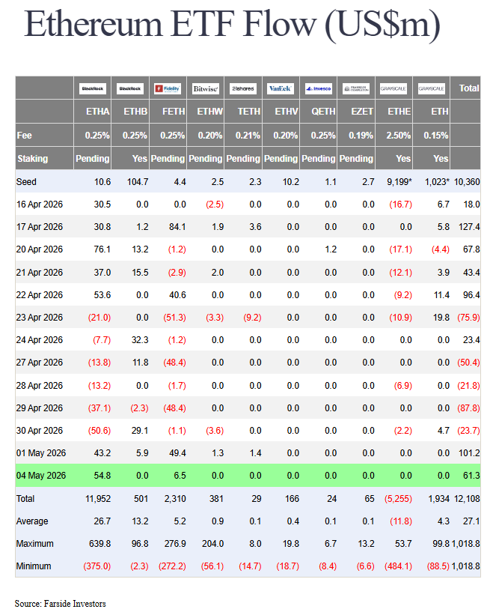The height and width of the screenshot is (609, 493).
Task: Click the 27 Apr 2026 date
Action: [x=39, y=363]
